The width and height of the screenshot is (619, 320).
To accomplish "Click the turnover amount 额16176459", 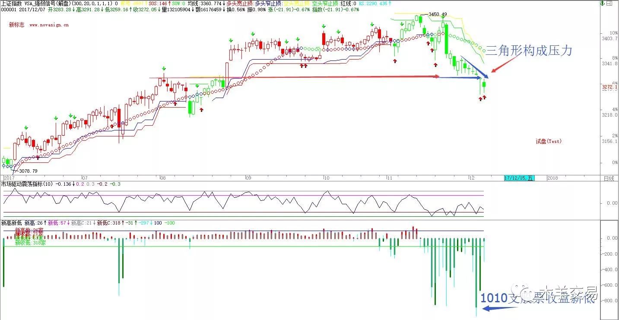I will (208, 9).
